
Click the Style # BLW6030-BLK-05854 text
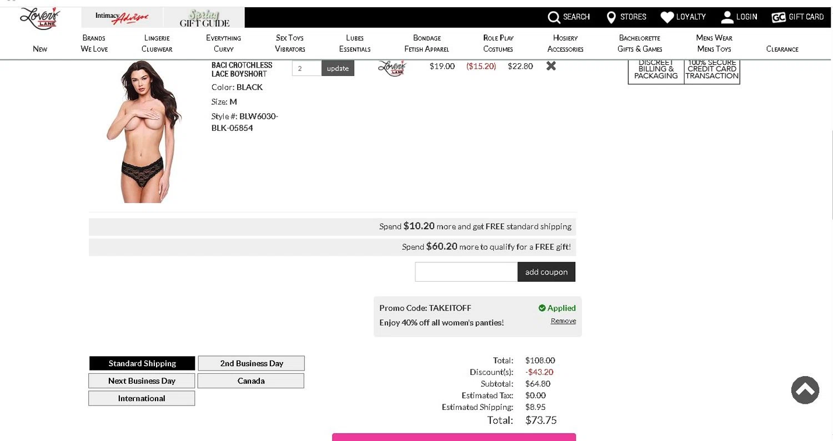pyautogui.click(x=245, y=122)
